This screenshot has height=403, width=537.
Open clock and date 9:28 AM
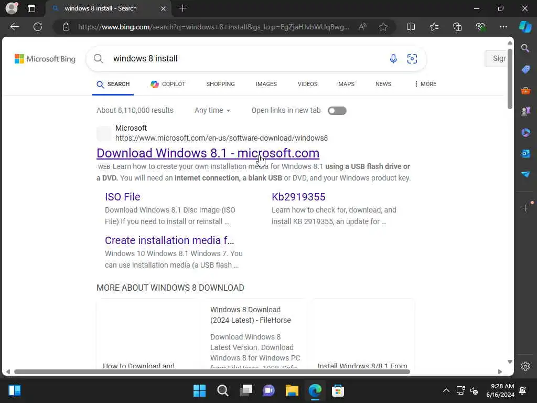[500, 390]
